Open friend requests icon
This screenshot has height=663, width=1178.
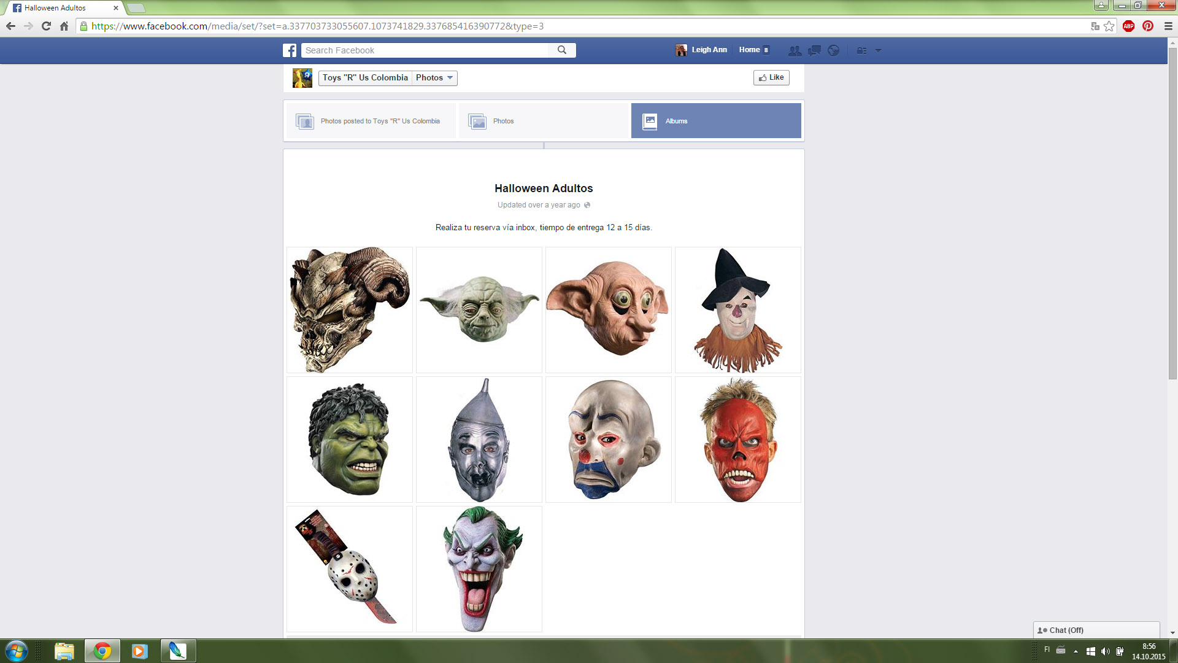point(795,50)
